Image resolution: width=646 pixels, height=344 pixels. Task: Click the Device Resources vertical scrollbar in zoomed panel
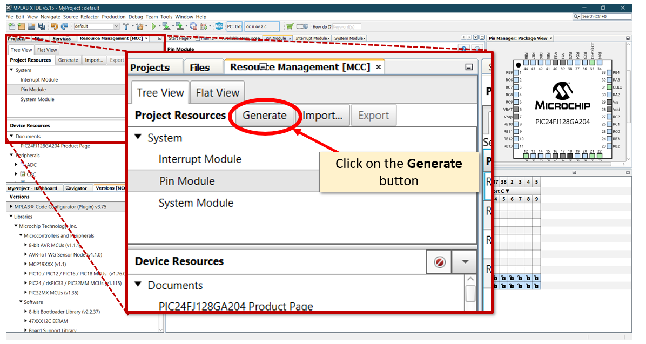pyautogui.click(x=470, y=293)
